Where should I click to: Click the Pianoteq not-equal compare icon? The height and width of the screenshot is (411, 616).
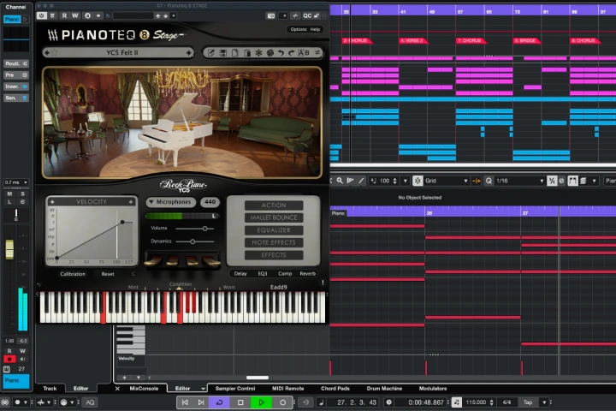(x=317, y=53)
